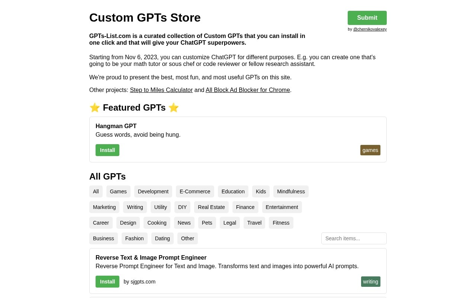This screenshot has height=298, width=476.
Task: Show DIY category GPTs
Action: tap(182, 207)
